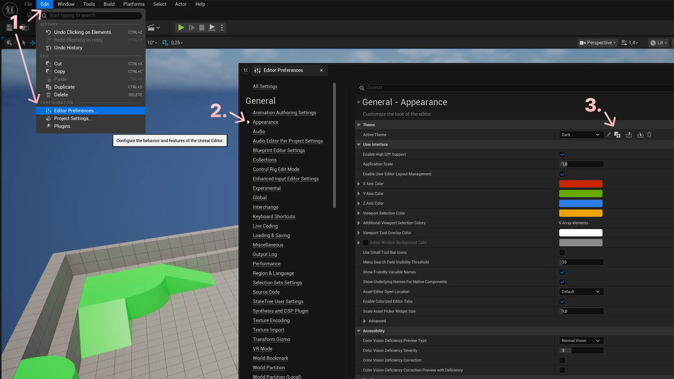Choose Duplicate from the Edit menu
Image resolution: width=674 pixels, height=379 pixels.
[x=91, y=87]
